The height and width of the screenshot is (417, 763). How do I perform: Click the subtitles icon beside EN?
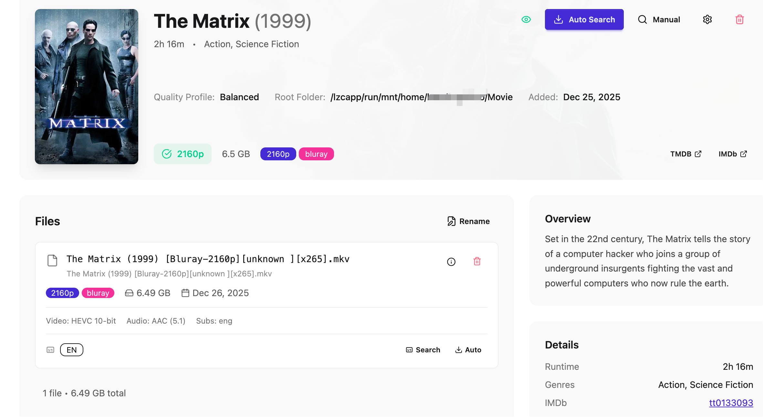[x=50, y=350]
